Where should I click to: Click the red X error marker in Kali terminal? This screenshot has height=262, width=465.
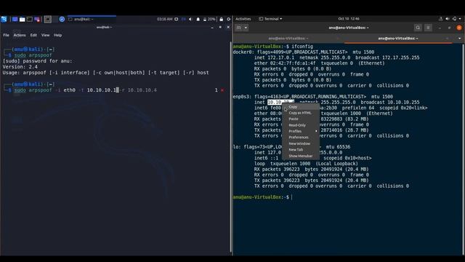(x=222, y=90)
